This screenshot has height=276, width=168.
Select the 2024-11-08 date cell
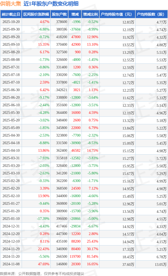pyautogui.click(x=11, y=264)
